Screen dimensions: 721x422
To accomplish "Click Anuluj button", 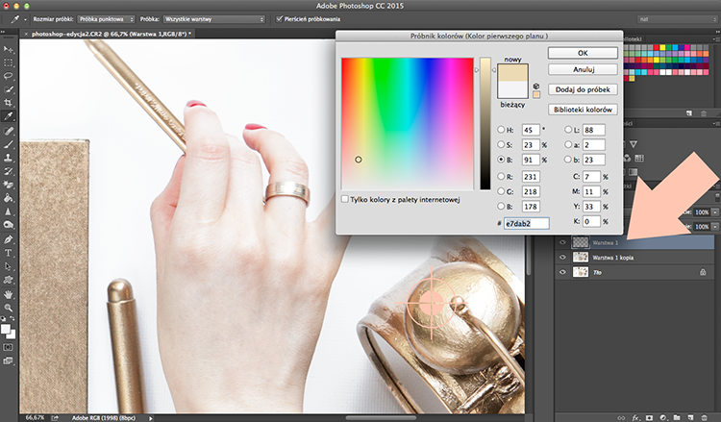I will coord(583,69).
